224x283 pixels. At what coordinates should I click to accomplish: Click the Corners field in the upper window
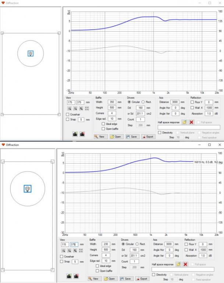point(112,113)
